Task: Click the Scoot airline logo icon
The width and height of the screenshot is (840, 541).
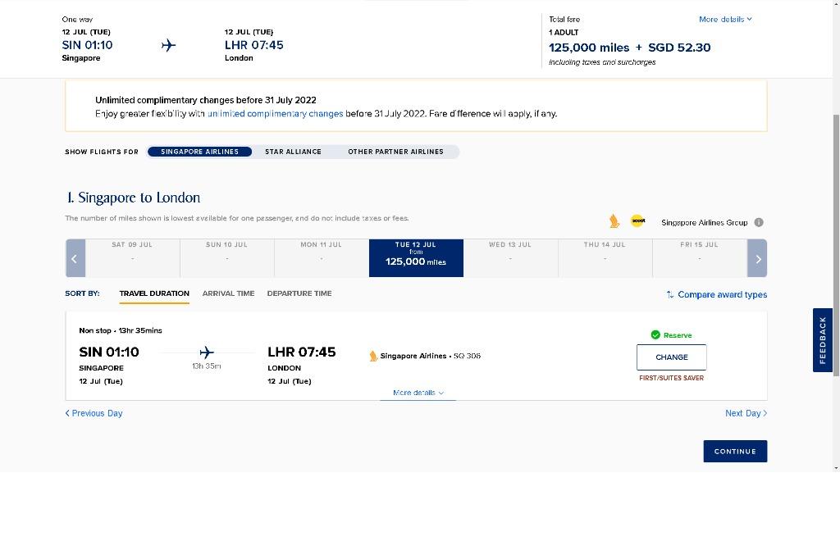Action: pos(638,220)
